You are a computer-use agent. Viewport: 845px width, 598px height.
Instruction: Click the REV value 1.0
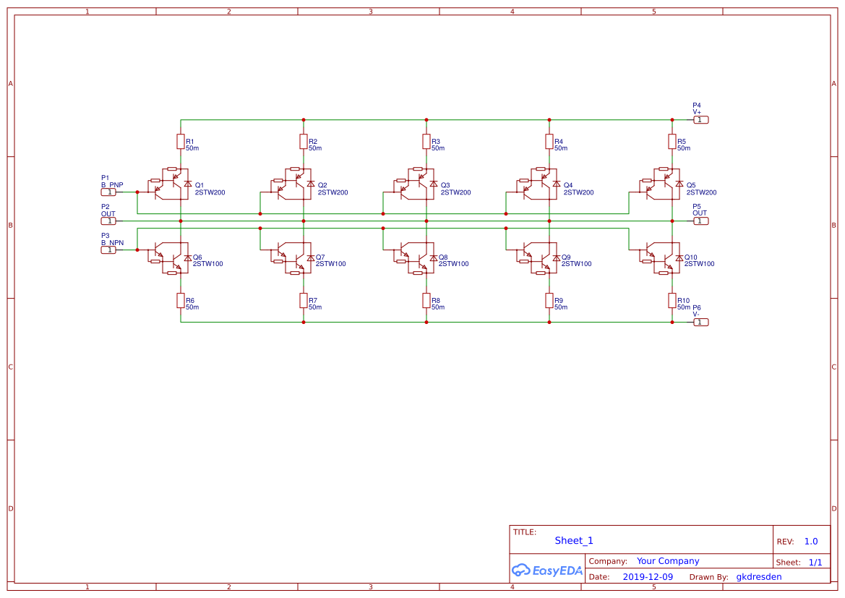tap(811, 540)
